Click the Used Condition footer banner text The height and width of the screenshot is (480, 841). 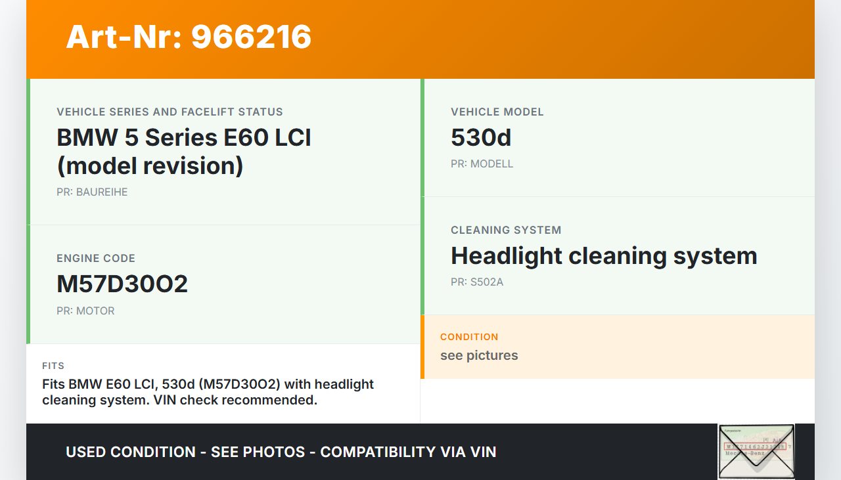click(281, 452)
